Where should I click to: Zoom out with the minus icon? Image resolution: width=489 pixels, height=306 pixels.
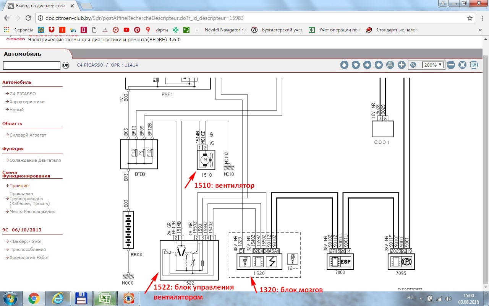pos(451,65)
